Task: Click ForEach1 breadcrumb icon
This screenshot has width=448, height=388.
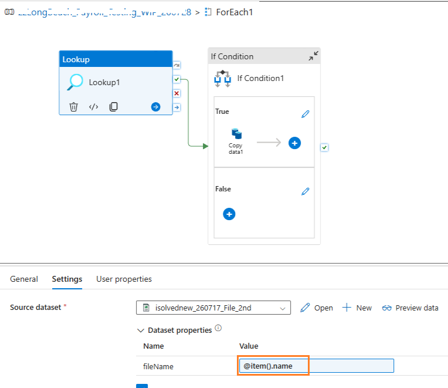Action: 208,12
